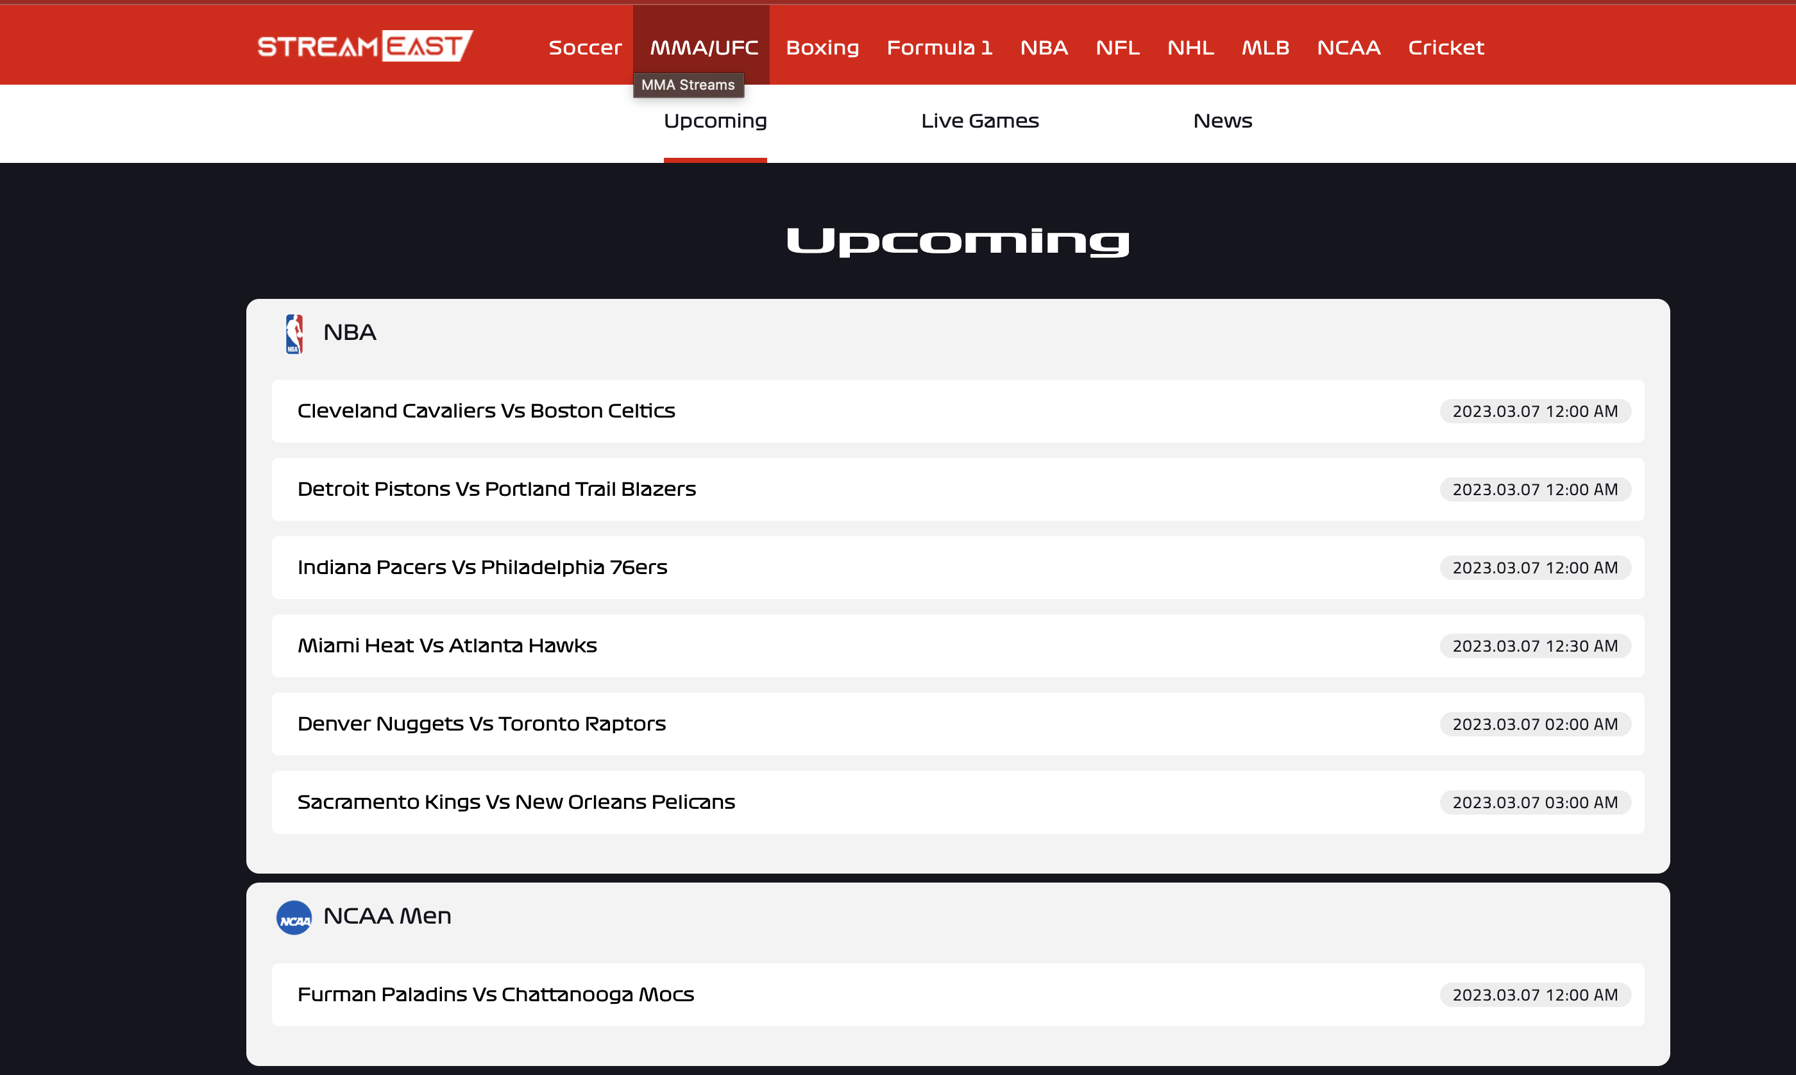Click the MMA Streams tooltip

click(688, 85)
